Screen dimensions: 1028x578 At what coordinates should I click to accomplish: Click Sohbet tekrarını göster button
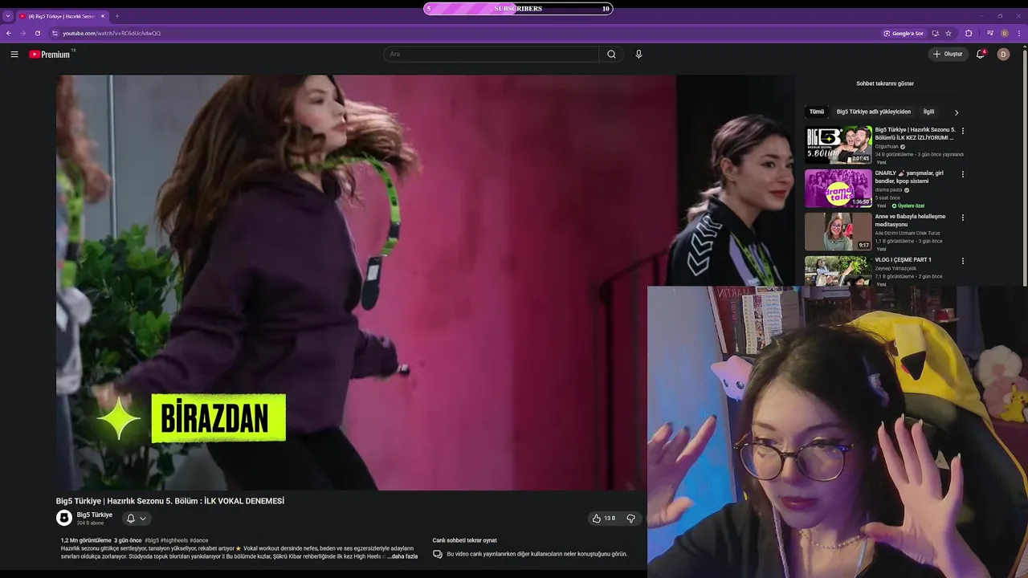pyautogui.click(x=885, y=83)
